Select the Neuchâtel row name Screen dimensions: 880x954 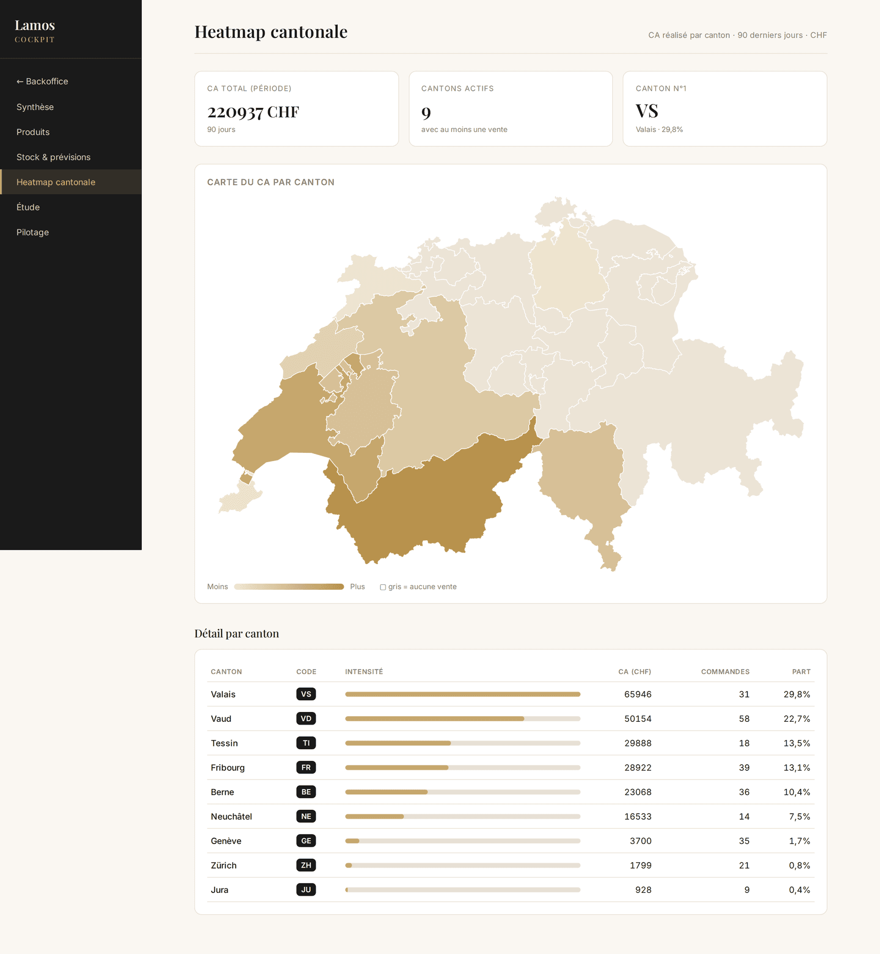[x=232, y=816]
